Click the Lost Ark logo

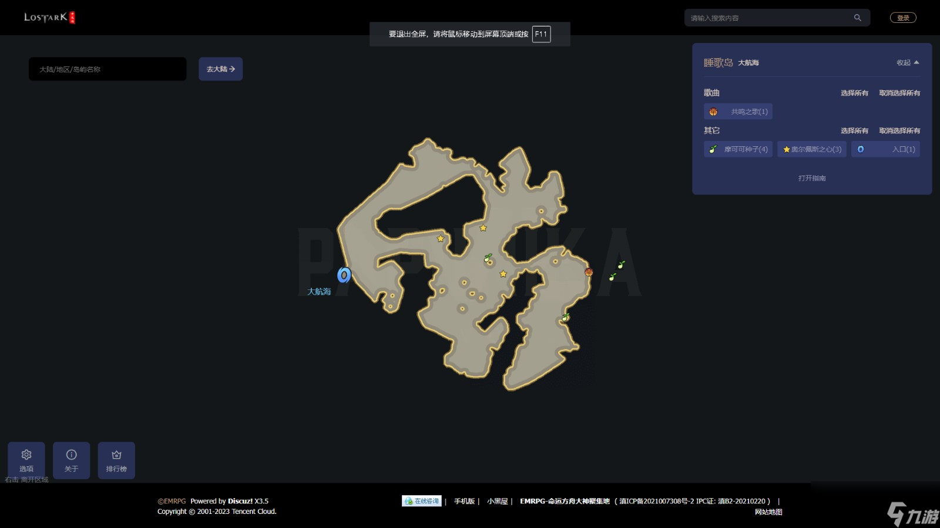49,18
